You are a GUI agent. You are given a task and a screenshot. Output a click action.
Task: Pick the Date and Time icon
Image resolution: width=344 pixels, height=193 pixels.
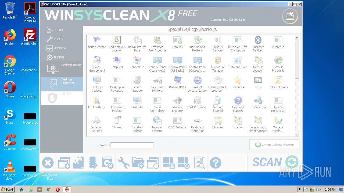238,60
